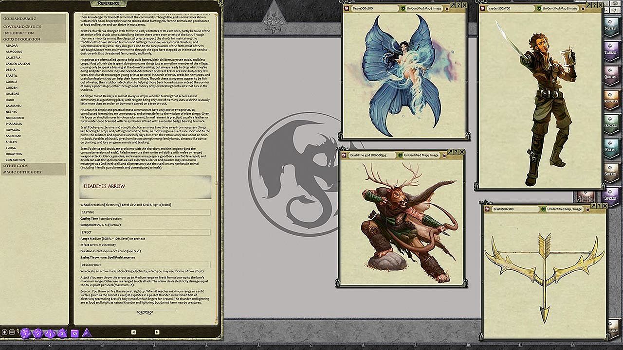The image size is (623, 350).
Task: Click the Erastil500x500 name field
Action: (x=515, y=209)
